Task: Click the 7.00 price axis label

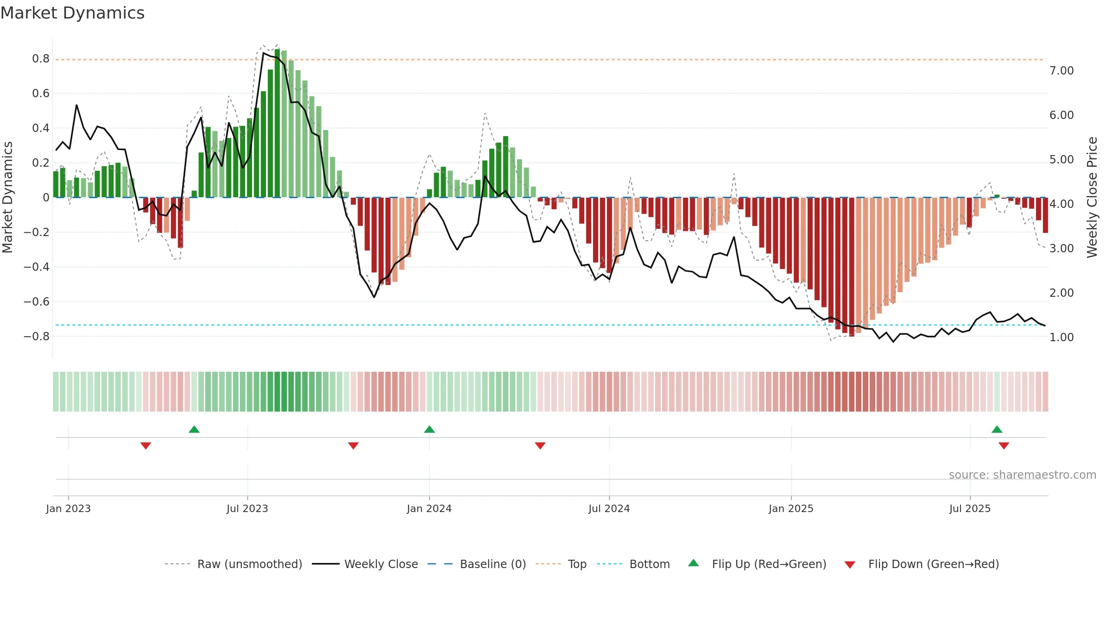Action: coord(1061,71)
